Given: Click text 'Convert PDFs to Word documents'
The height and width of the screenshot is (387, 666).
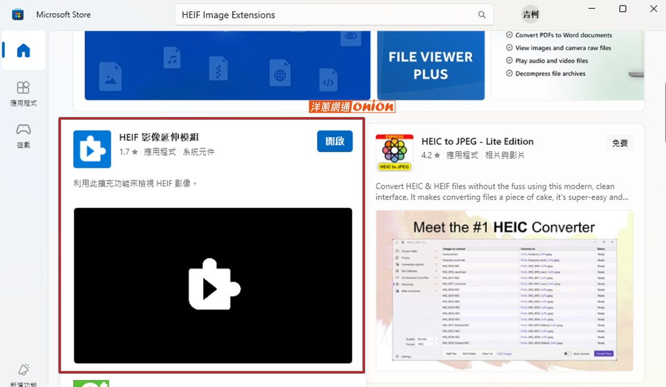Looking at the screenshot, I should coord(563,35).
